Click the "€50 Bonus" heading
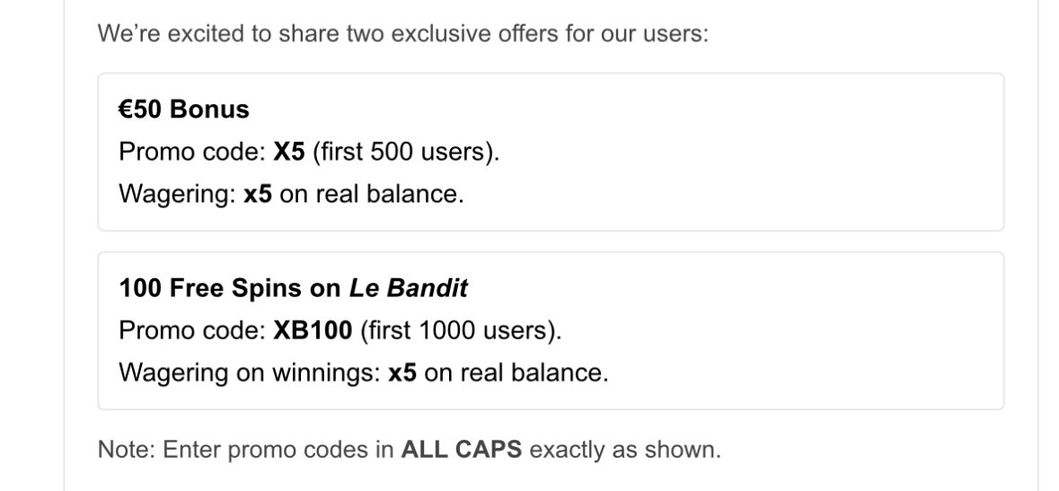The image size is (1059, 491). pos(184,110)
